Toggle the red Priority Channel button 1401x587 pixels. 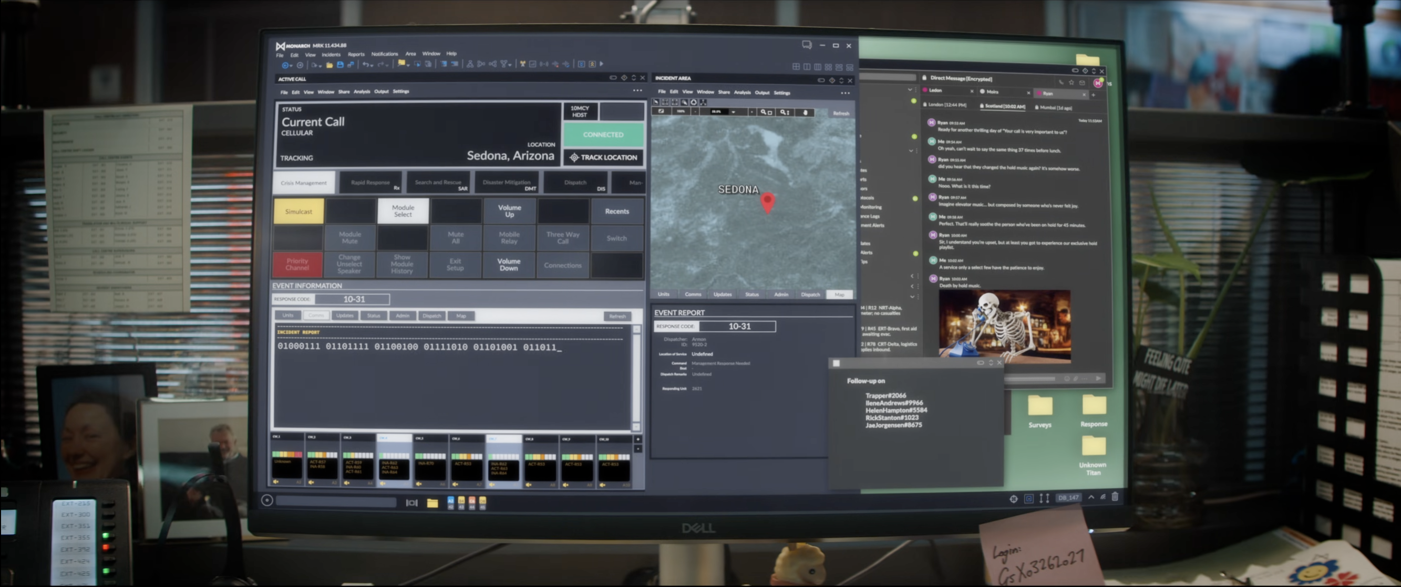297,265
